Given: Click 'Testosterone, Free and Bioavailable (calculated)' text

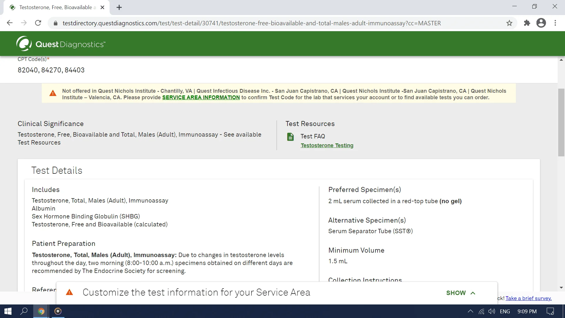Looking at the screenshot, I should tap(100, 224).
